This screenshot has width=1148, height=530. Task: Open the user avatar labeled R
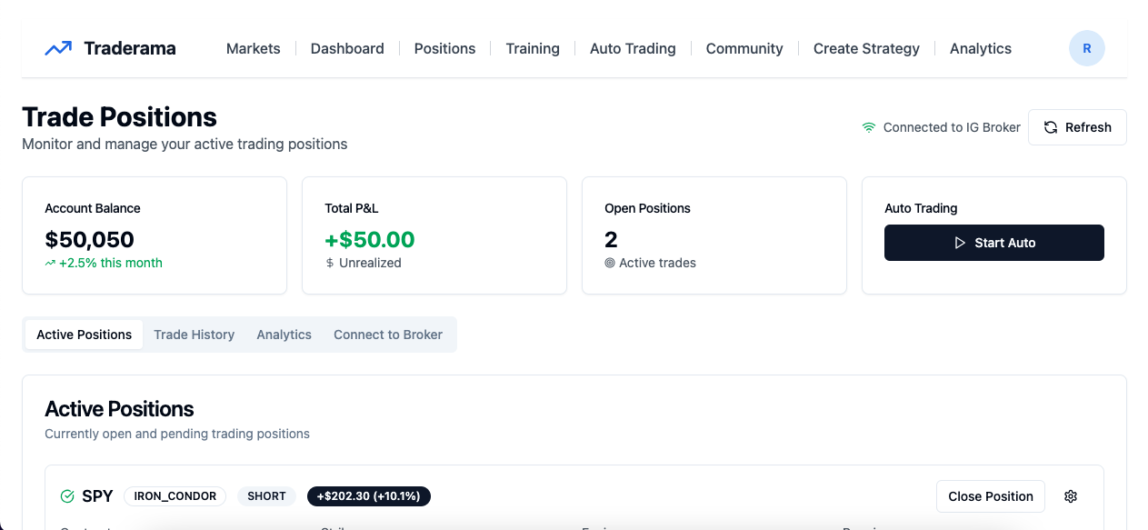pyautogui.click(x=1086, y=48)
